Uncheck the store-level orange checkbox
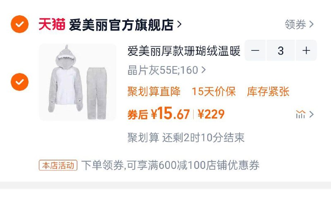Image resolution: width=331 pixels, height=199 pixels. pyautogui.click(x=19, y=24)
